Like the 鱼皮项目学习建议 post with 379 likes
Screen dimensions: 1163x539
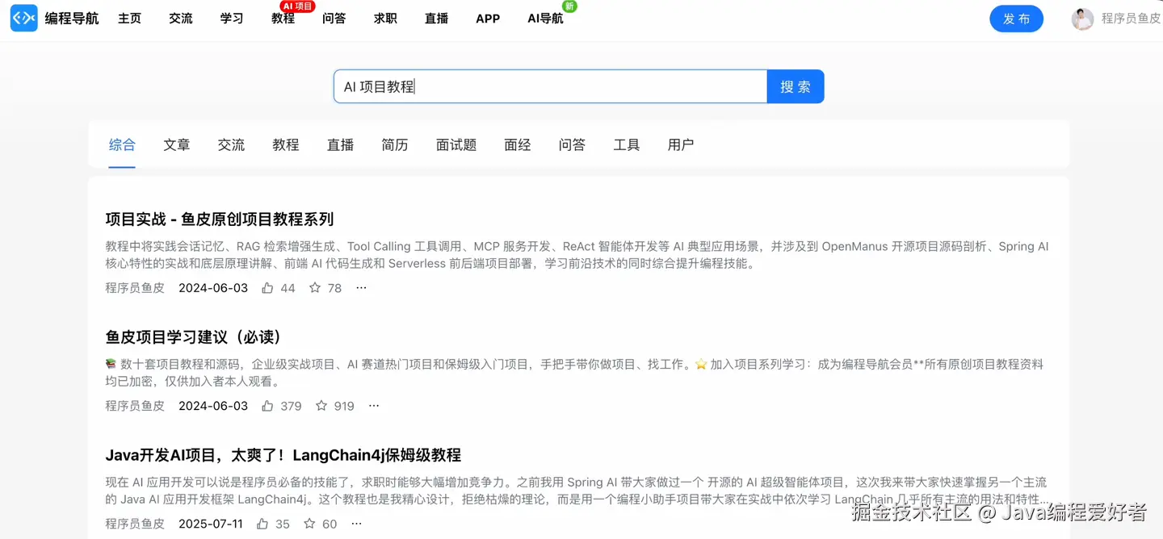[267, 406]
